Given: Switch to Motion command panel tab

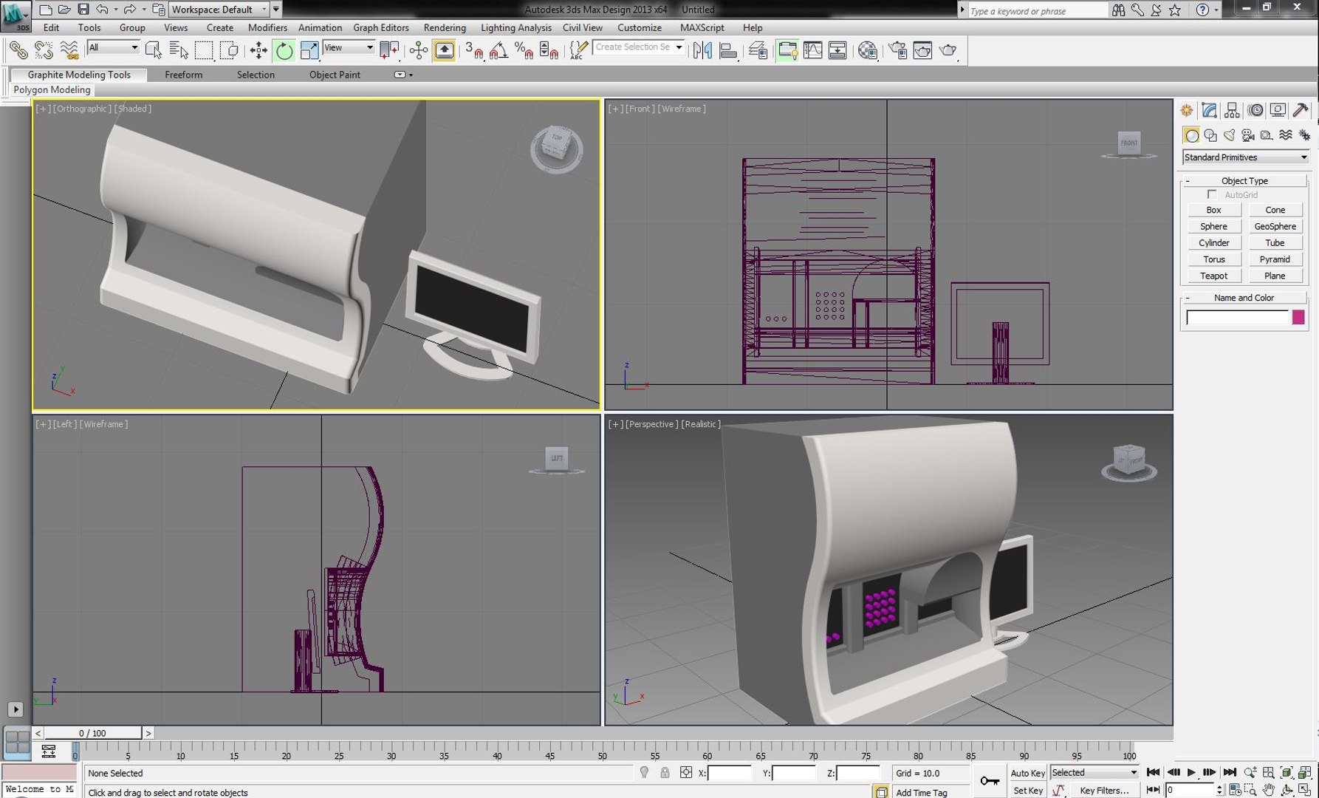Looking at the screenshot, I should coord(1255,110).
